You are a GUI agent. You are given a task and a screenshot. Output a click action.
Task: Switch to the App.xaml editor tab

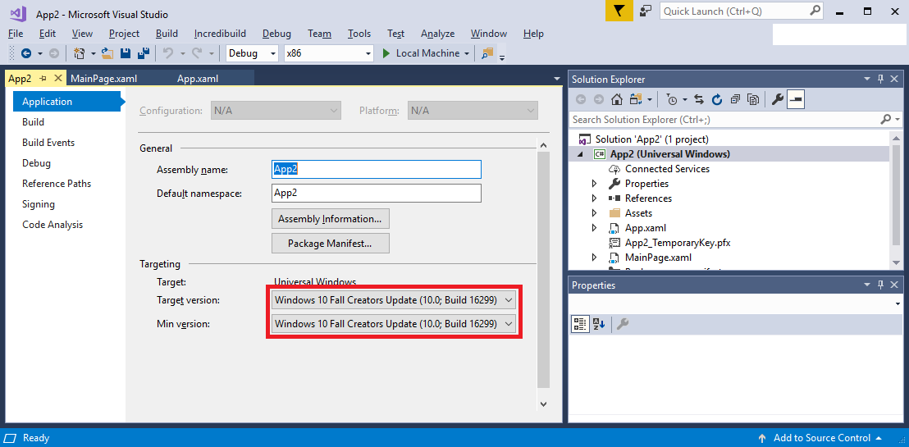pyautogui.click(x=198, y=78)
